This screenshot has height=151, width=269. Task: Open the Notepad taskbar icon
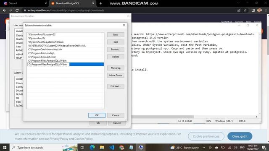[131, 147]
